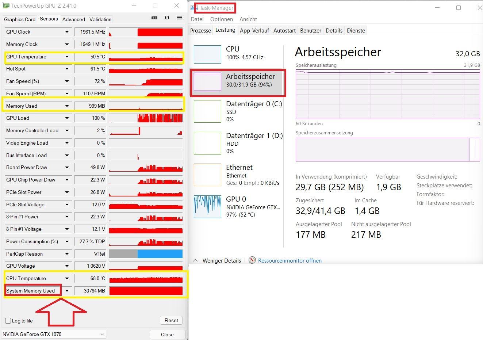Screen dimensions: 483x340
Task: Switch to Sensors tab in GPU-Z
Action: point(49,19)
